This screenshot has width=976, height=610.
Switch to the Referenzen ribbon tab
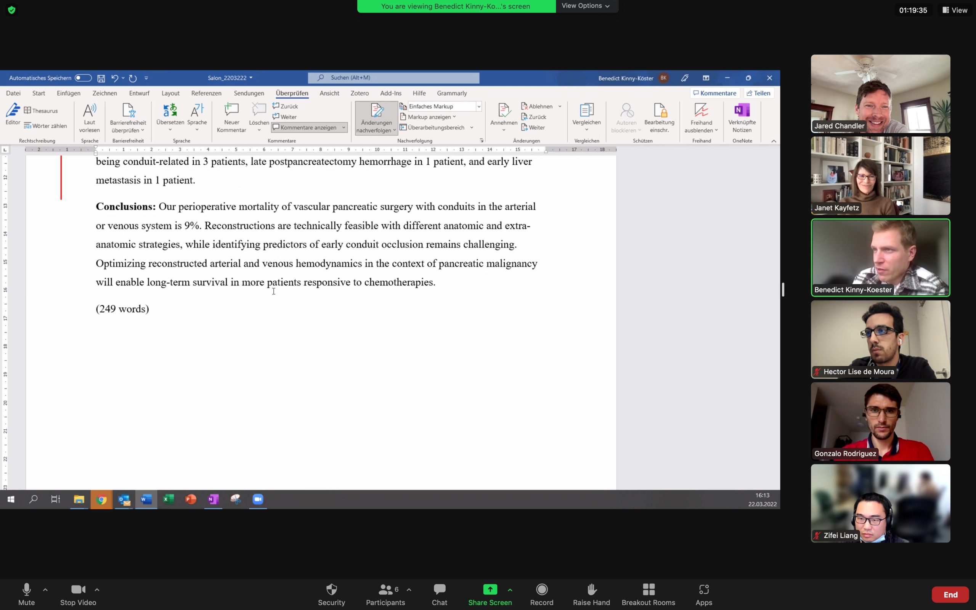206,93
